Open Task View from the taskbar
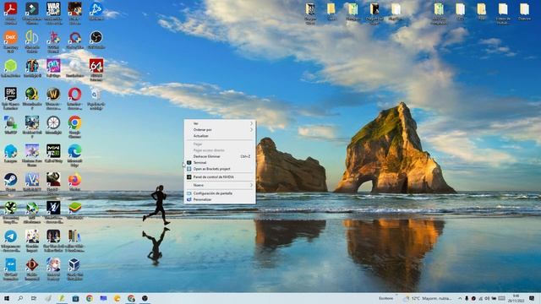 point(34,298)
